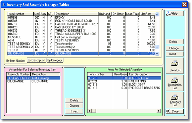This screenshot has height=123, width=192.
Task: Select item 015899 EPOXY row
Action: [x=81, y=18]
